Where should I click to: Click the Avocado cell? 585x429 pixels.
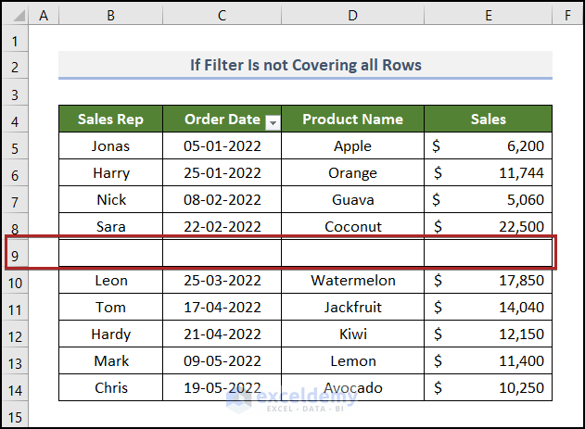pos(352,387)
